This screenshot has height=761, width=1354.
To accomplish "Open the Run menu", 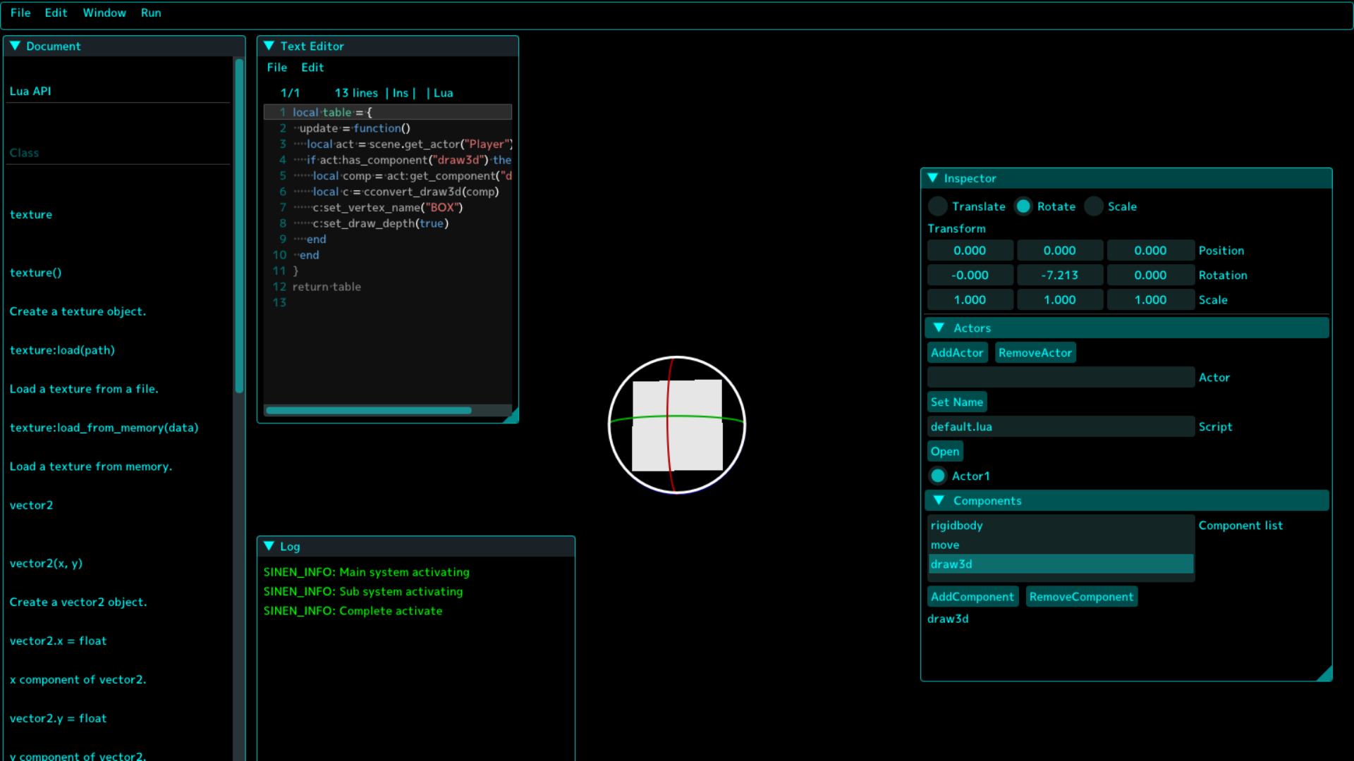I will tap(151, 13).
